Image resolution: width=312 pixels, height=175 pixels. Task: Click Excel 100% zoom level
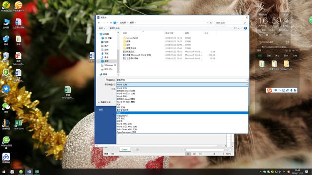coord(229,154)
